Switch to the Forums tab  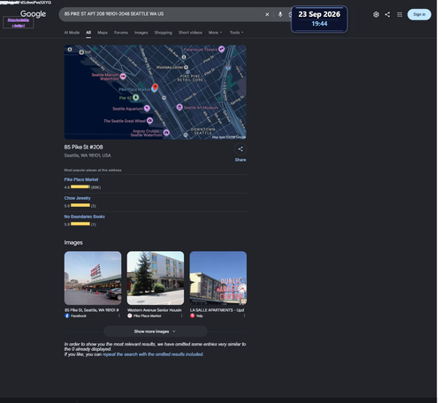(121, 33)
